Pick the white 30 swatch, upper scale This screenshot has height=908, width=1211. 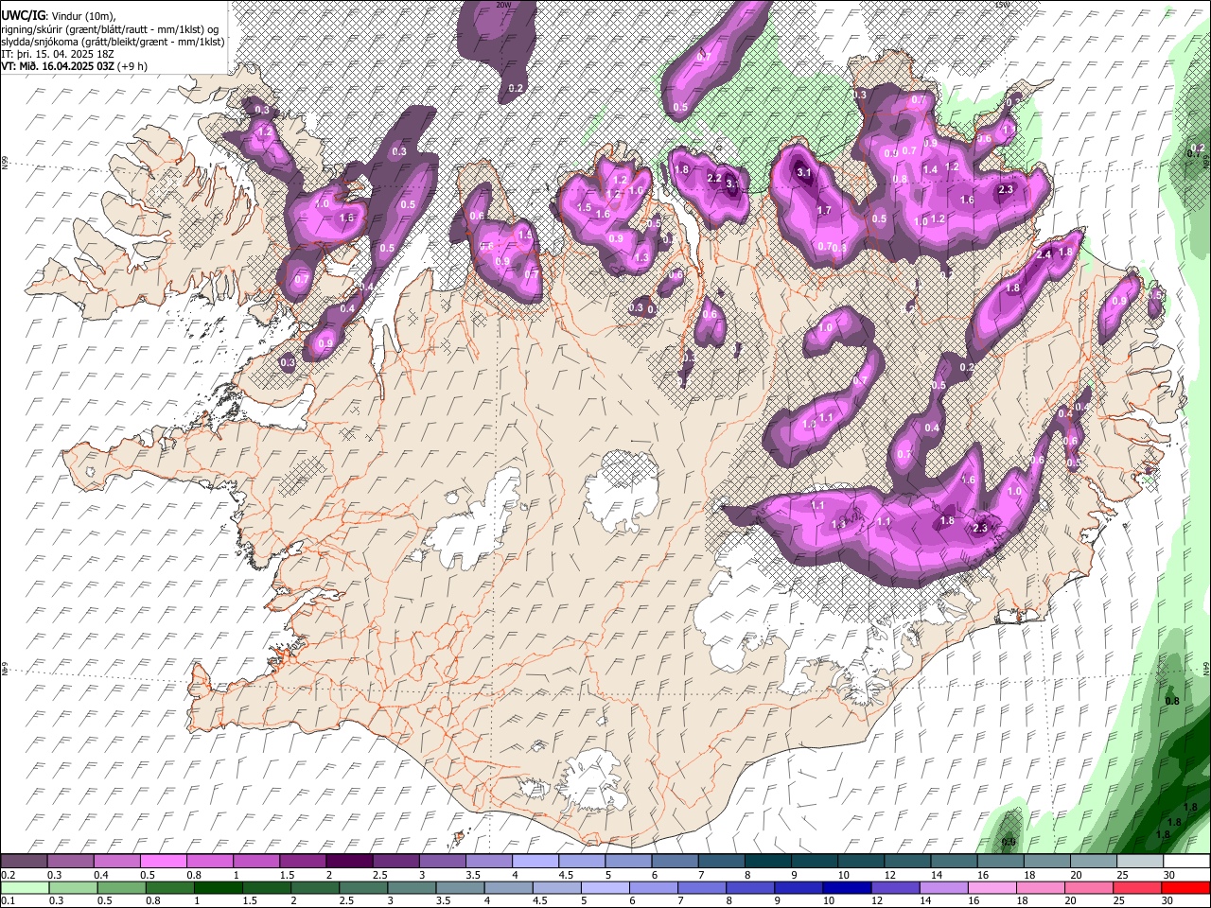pos(1186,861)
